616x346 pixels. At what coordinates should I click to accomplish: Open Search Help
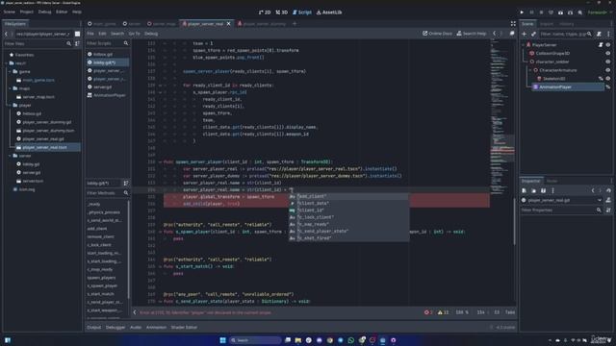(x=471, y=34)
